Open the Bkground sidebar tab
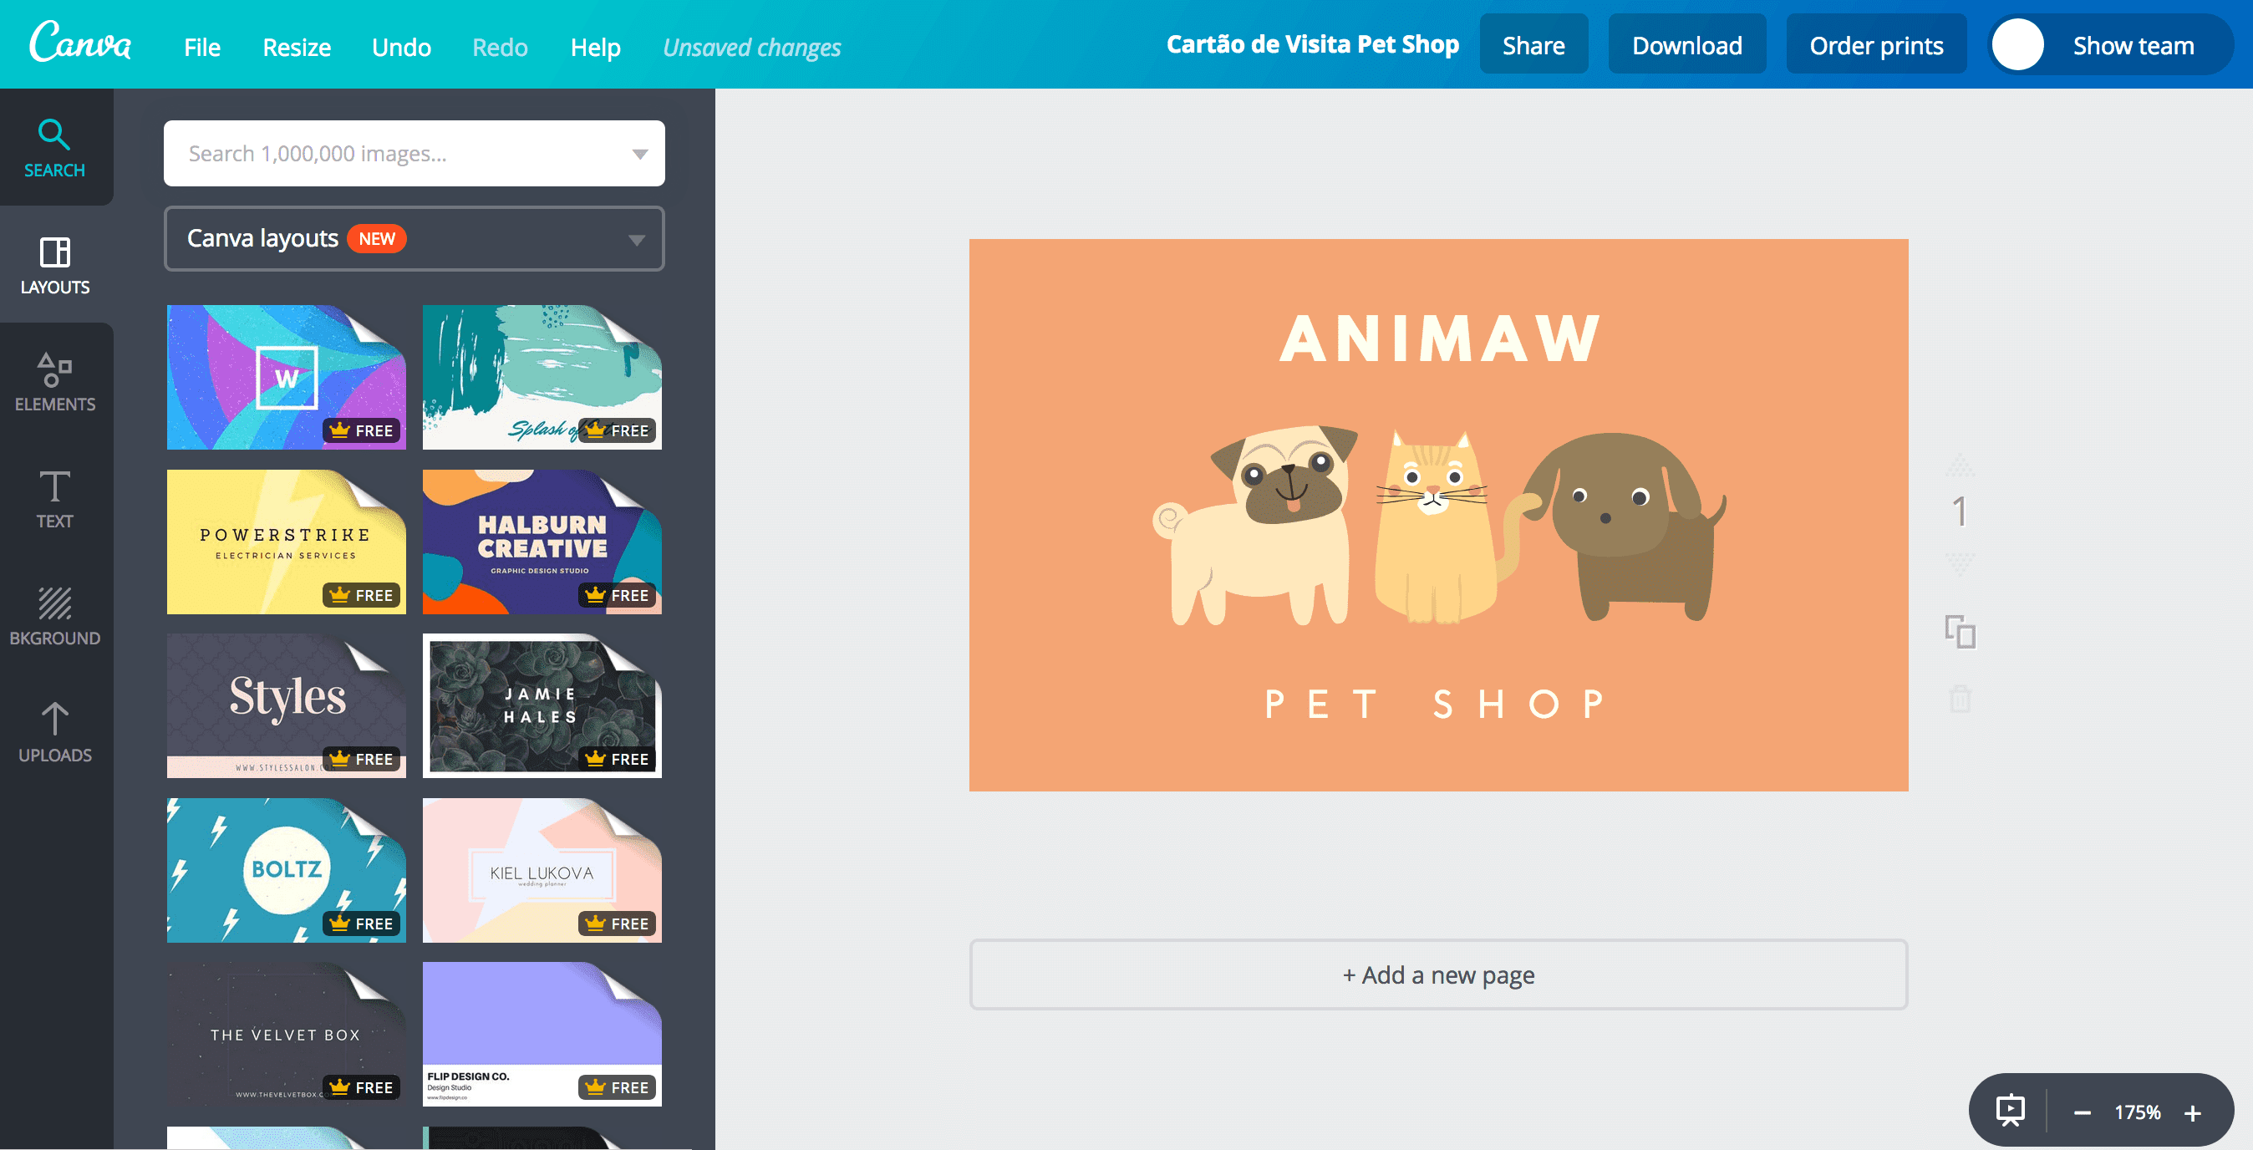Image resolution: width=2253 pixels, height=1150 pixels. click(54, 616)
